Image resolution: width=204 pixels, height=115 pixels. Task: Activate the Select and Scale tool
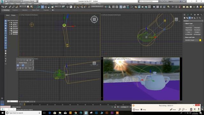click(49, 7)
